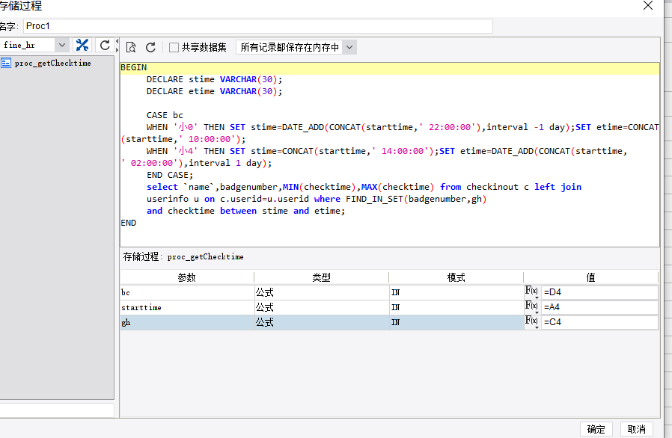Click the database connection tools icon
The image size is (672, 438).
tap(82, 45)
